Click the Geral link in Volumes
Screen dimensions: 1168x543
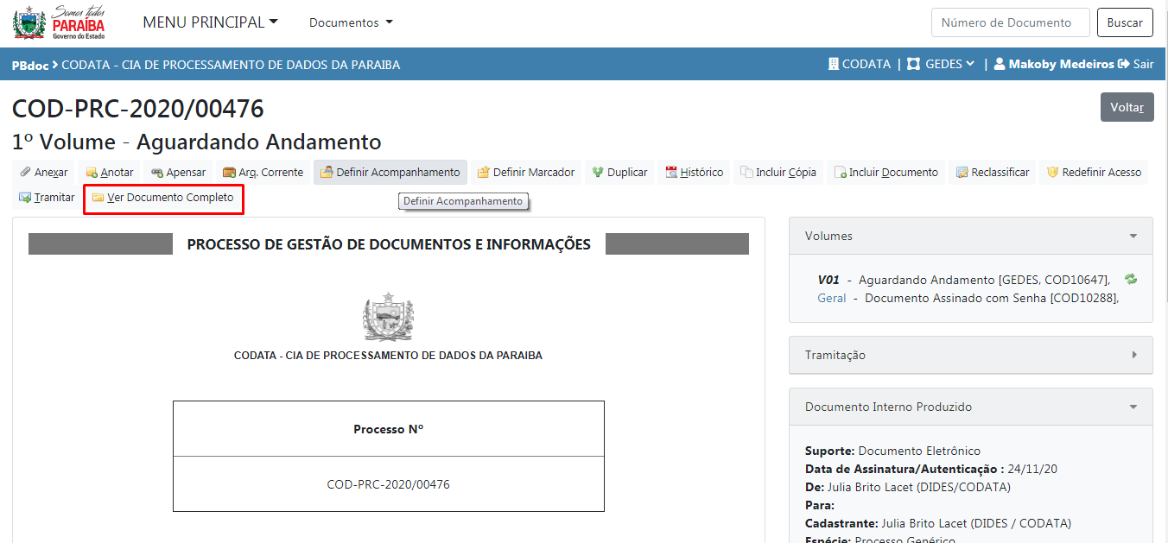point(831,298)
